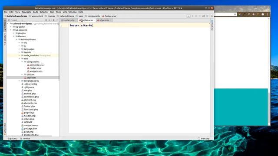The width and height of the screenshot is (278, 156).
Task: Open the Terminal tool window
Action: click(x=25, y=139)
